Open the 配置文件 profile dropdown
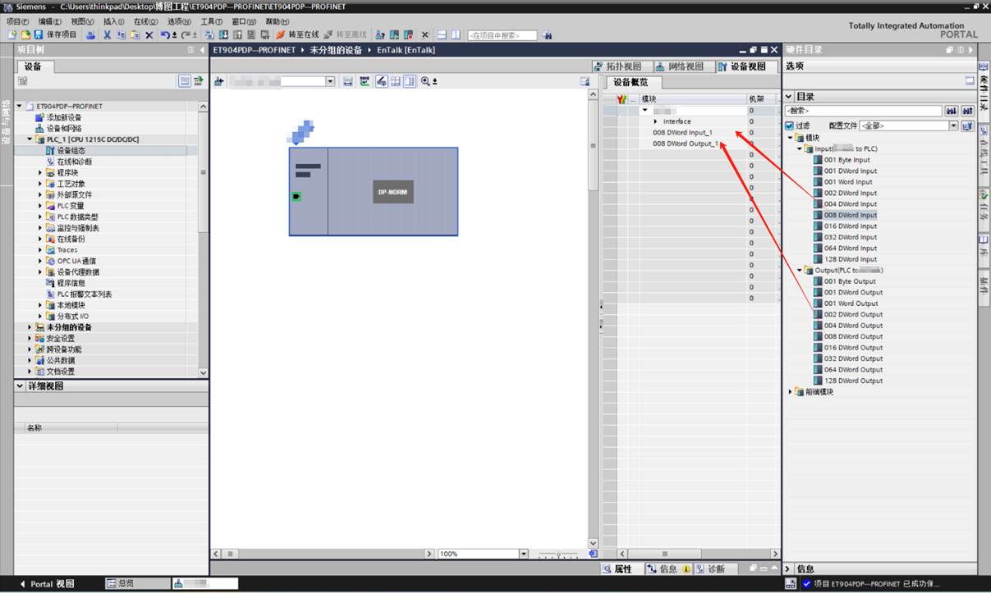This screenshot has height=593, width=991. click(954, 125)
